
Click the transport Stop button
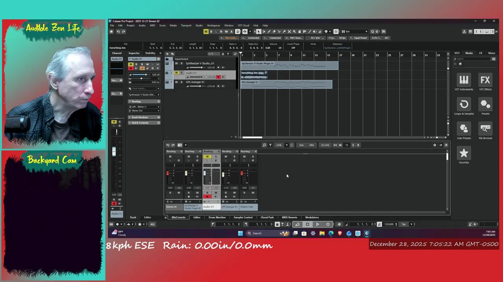coord(307,224)
